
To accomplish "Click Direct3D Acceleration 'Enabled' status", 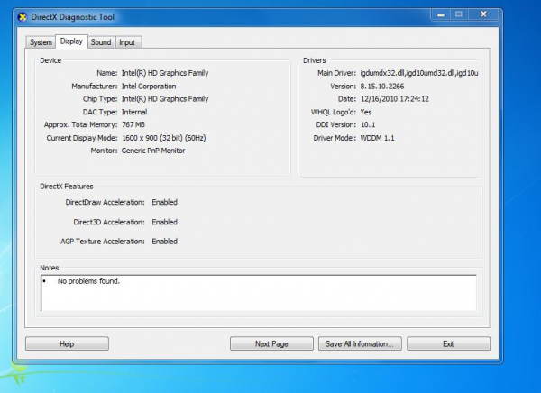I will [x=165, y=222].
